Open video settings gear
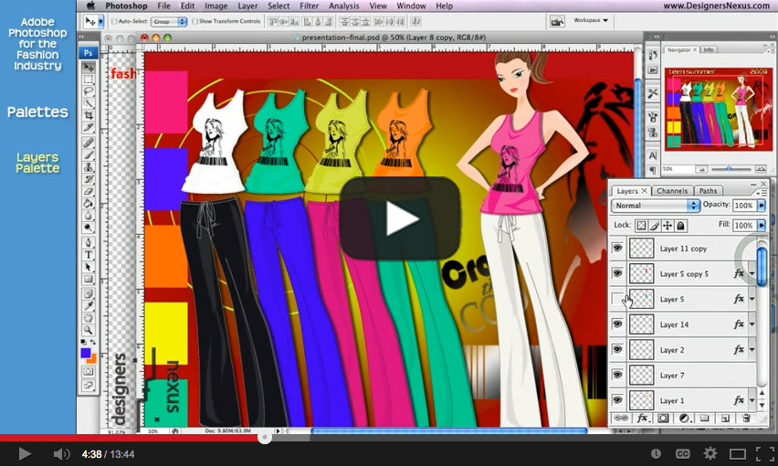The image size is (778, 467). point(710,453)
